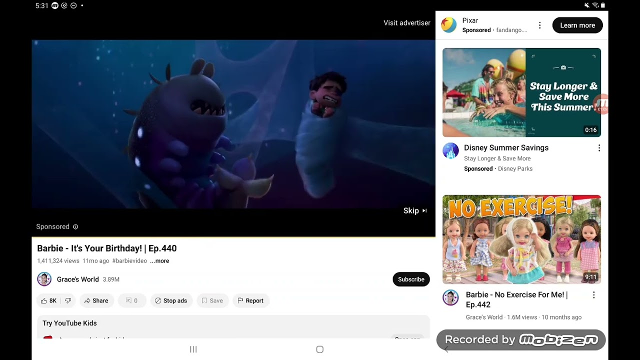Open the Disney Parks channel icon
This screenshot has width=640, height=360.
[451, 151]
